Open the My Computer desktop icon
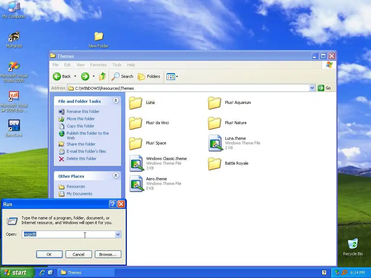 (x=14, y=9)
